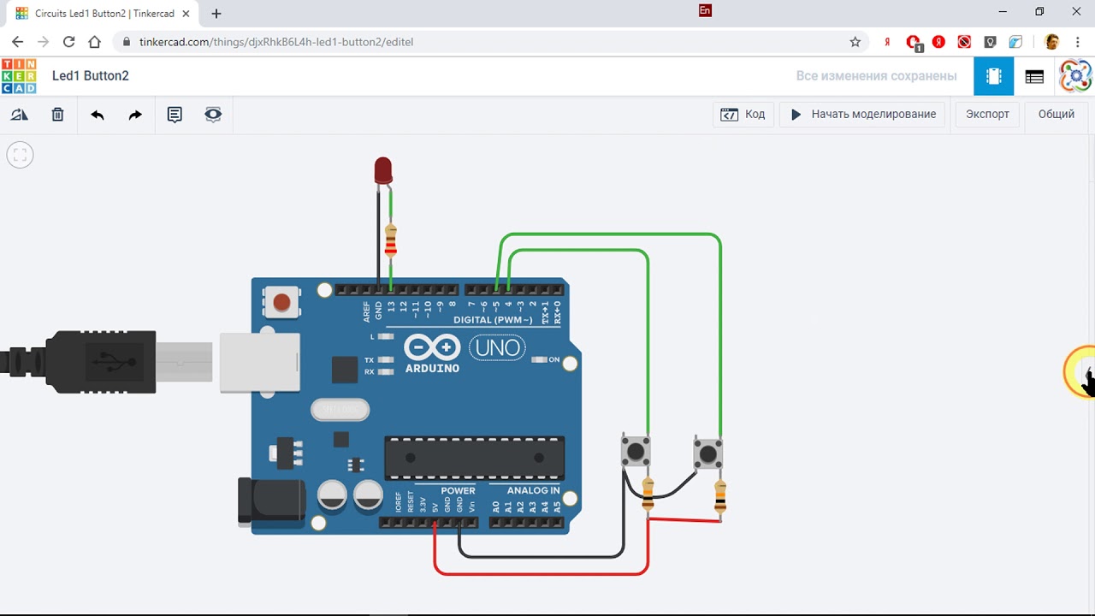The height and width of the screenshot is (616, 1095).
Task: Open the atom user profile icon
Action: coord(1075,76)
